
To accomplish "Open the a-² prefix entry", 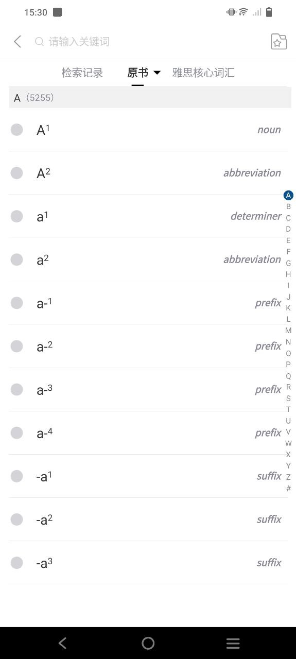I will click(148, 346).
